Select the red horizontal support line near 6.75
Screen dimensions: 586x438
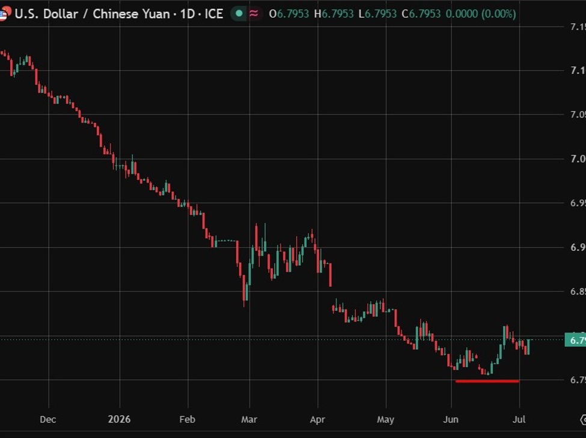coord(487,381)
